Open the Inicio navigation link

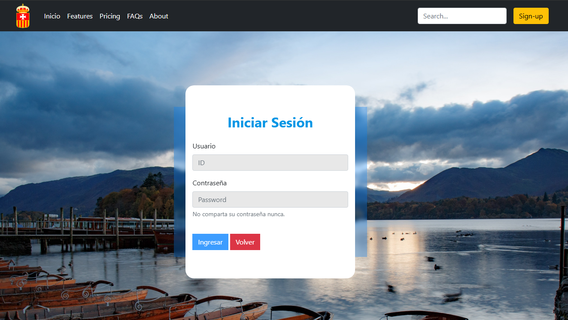coord(52,16)
